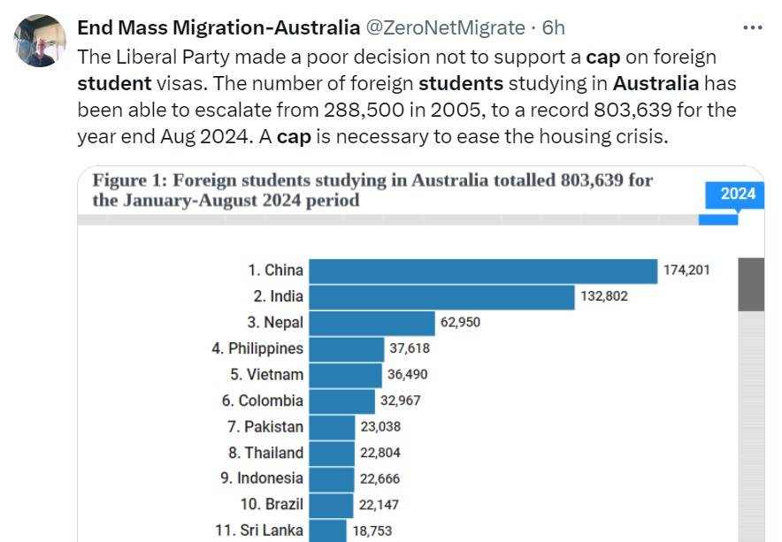Click the chart title starting with Figure 1

372,190
